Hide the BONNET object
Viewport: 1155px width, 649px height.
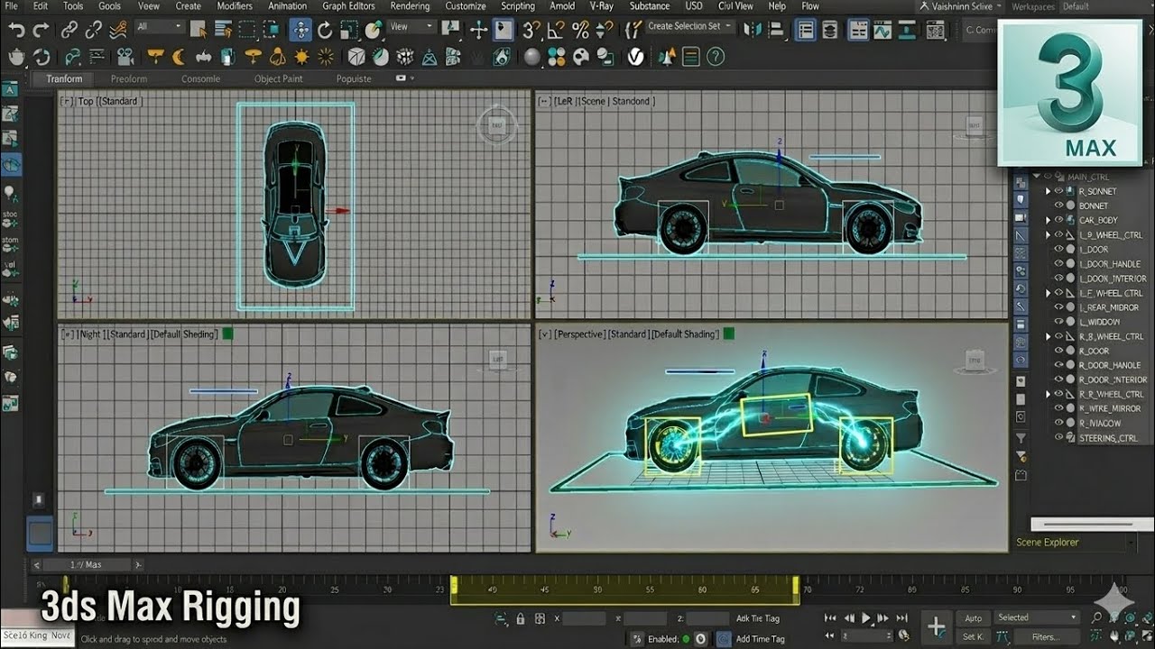coord(1060,206)
